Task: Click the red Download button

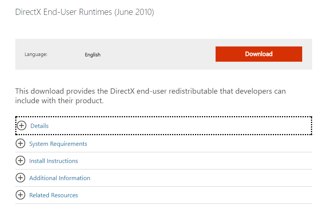Action: tap(259, 54)
